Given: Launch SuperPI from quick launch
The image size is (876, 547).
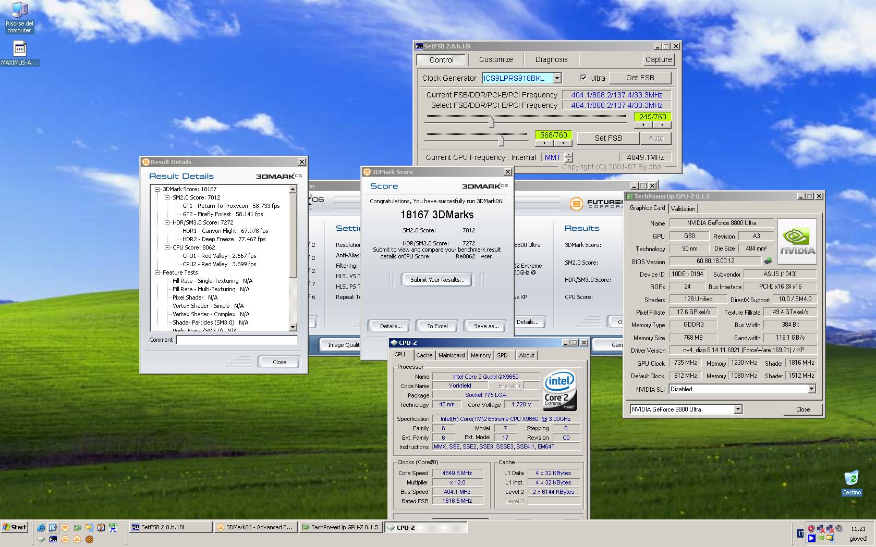Looking at the screenshot, I should click(113, 527).
